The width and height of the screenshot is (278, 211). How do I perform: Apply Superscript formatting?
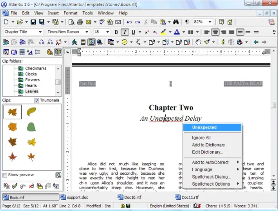coord(147,32)
